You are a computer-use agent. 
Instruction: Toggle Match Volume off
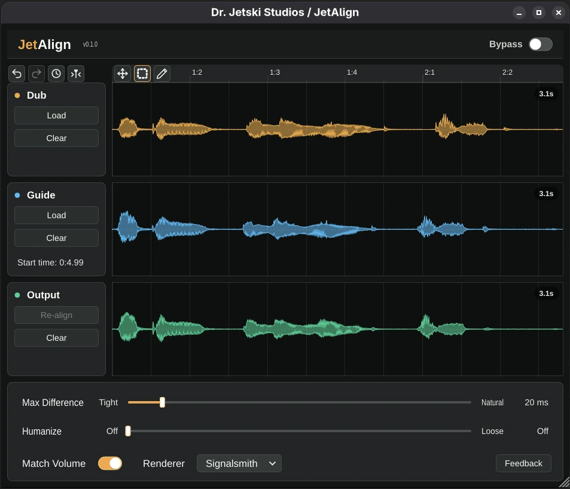(110, 463)
